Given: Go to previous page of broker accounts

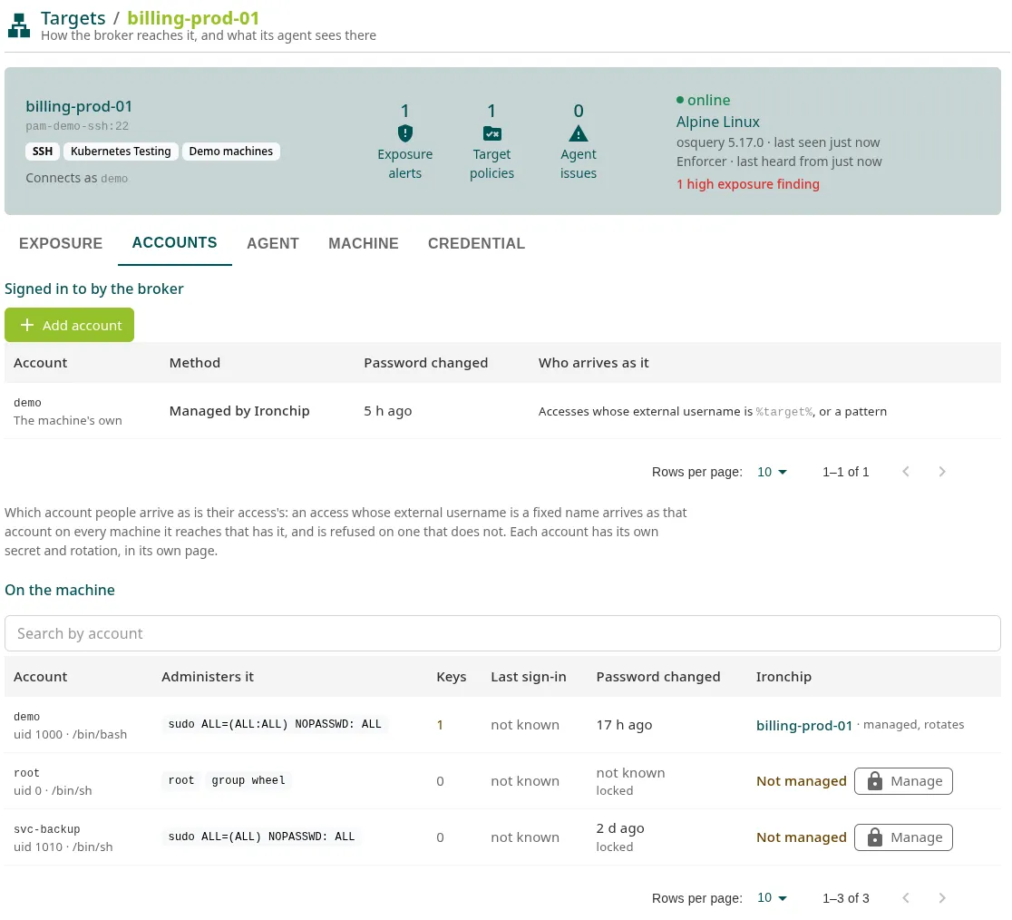Looking at the screenshot, I should point(906,472).
